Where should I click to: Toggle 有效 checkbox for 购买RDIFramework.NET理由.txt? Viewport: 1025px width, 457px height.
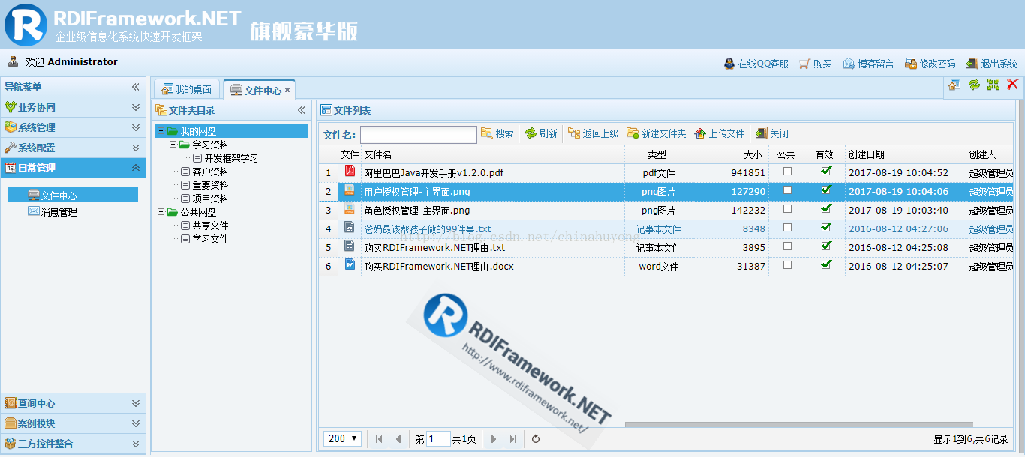coord(826,246)
